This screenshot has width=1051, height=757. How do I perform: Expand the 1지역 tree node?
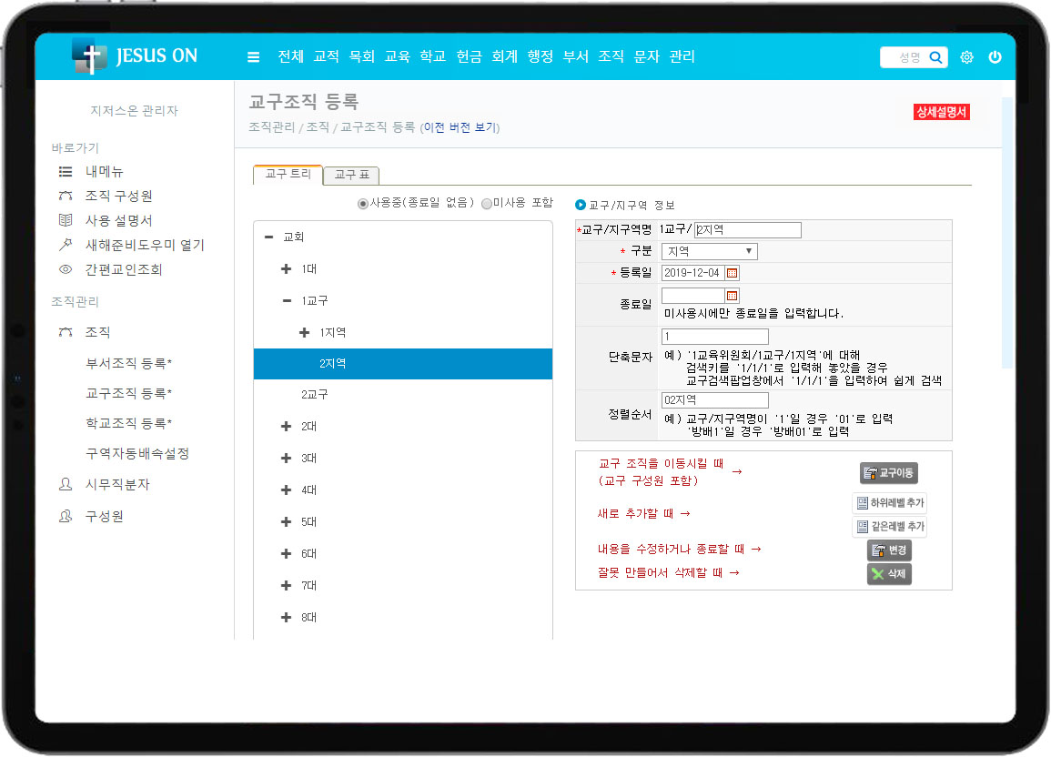point(305,333)
